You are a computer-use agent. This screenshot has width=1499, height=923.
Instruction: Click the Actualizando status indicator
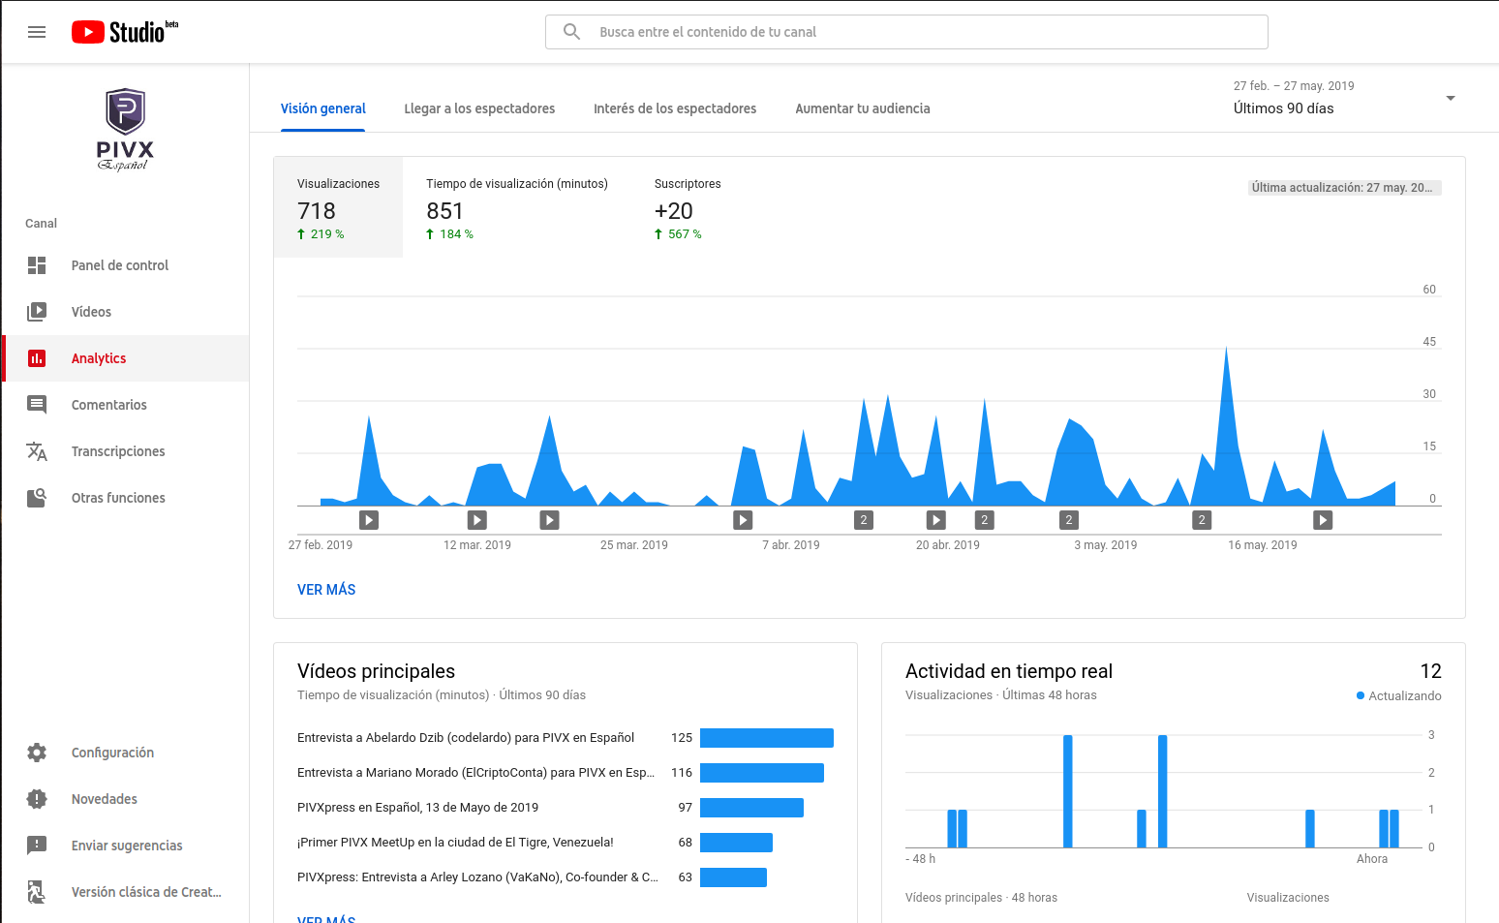pos(1399,695)
